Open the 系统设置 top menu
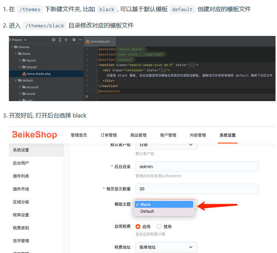Viewport: 277px width, 253px height. coord(227,135)
